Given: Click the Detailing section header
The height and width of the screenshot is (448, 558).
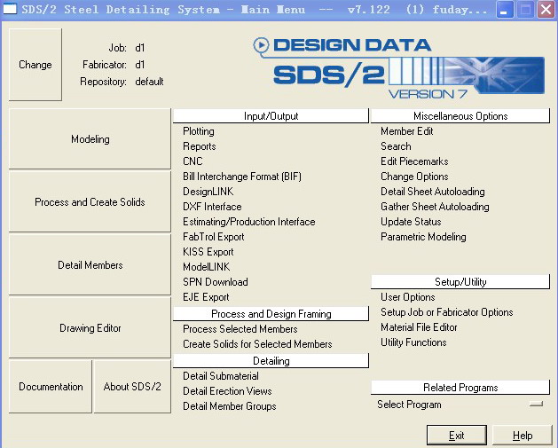Looking at the screenshot, I should [271, 361].
